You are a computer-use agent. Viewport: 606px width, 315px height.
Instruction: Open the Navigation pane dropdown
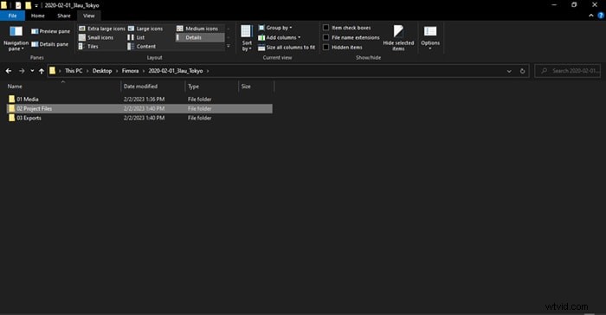pyautogui.click(x=16, y=38)
